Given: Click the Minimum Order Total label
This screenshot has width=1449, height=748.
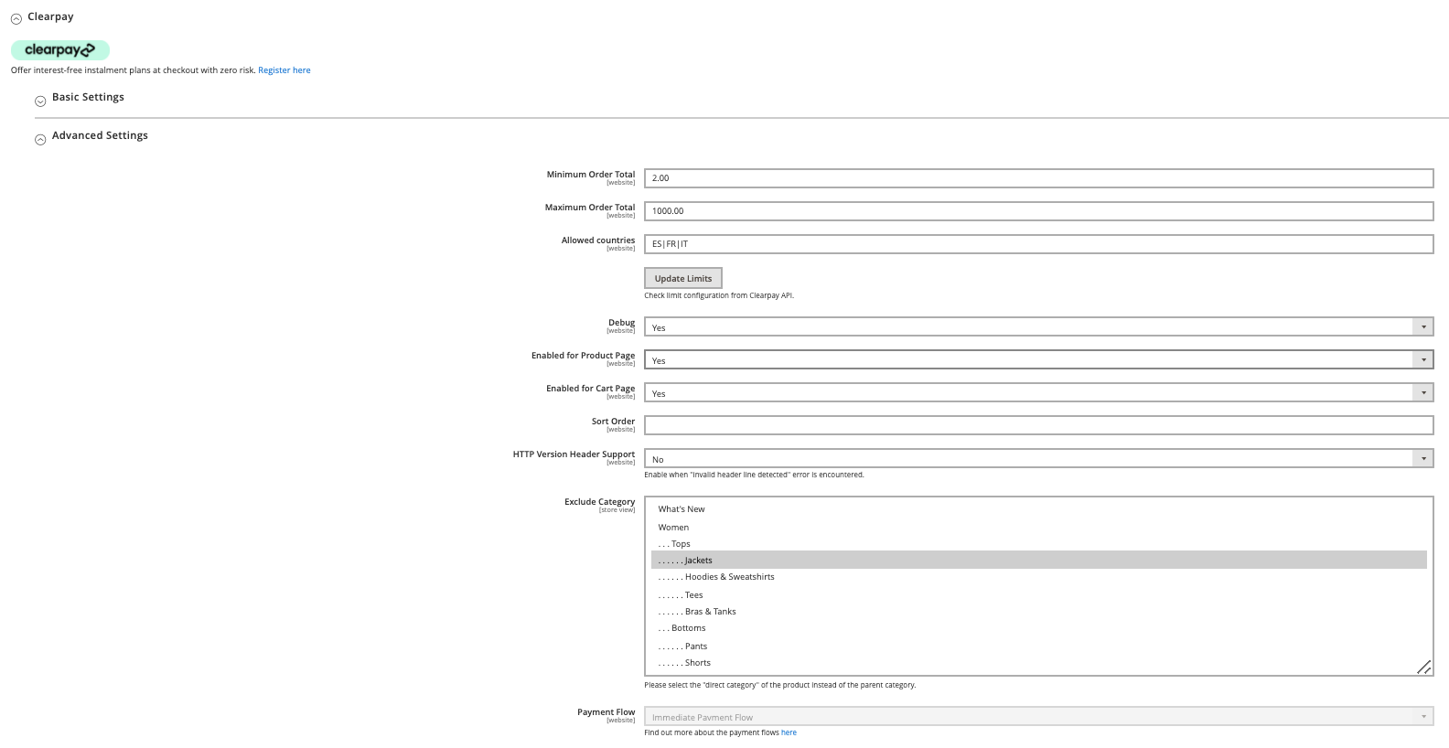Looking at the screenshot, I should coord(591,175).
